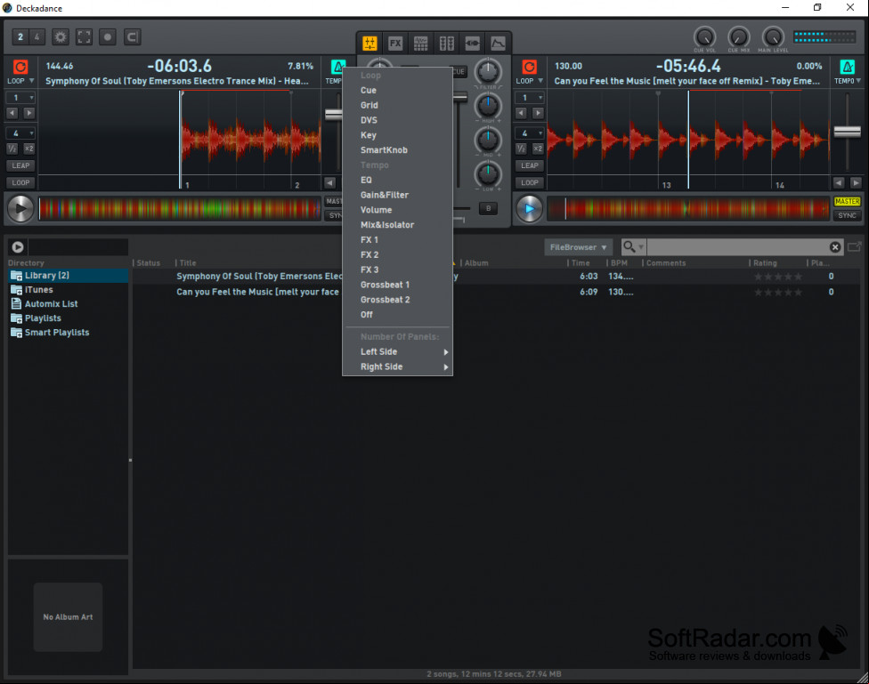This screenshot has width=869, height=684.
Task: Open the sampler grid panel icon
Action: pos(420,44)
